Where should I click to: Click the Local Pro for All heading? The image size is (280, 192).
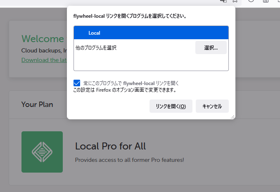(110, 146)
